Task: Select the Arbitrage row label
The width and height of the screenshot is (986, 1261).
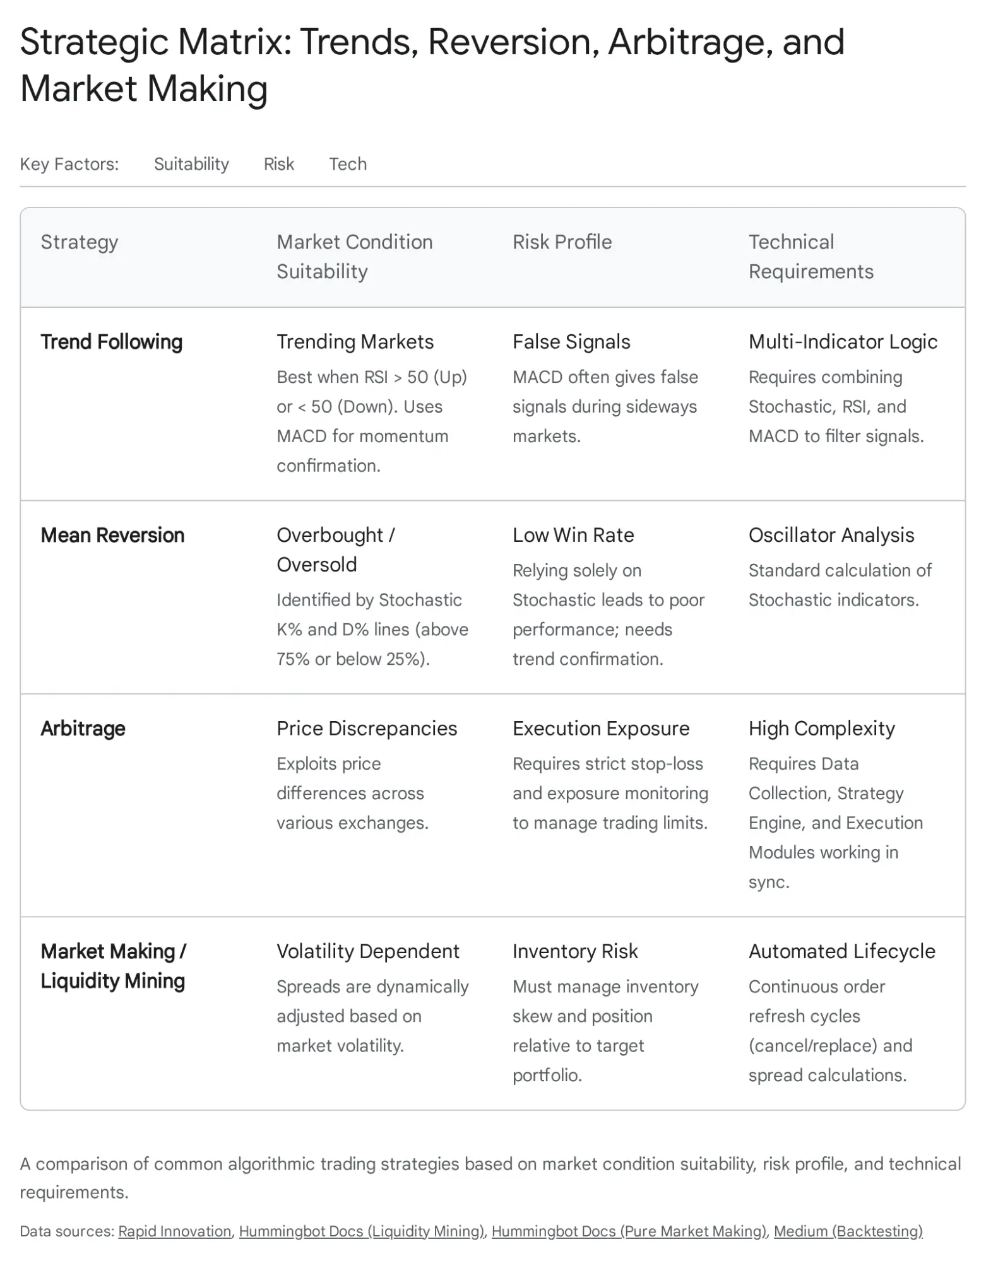Action: (83, 729)
